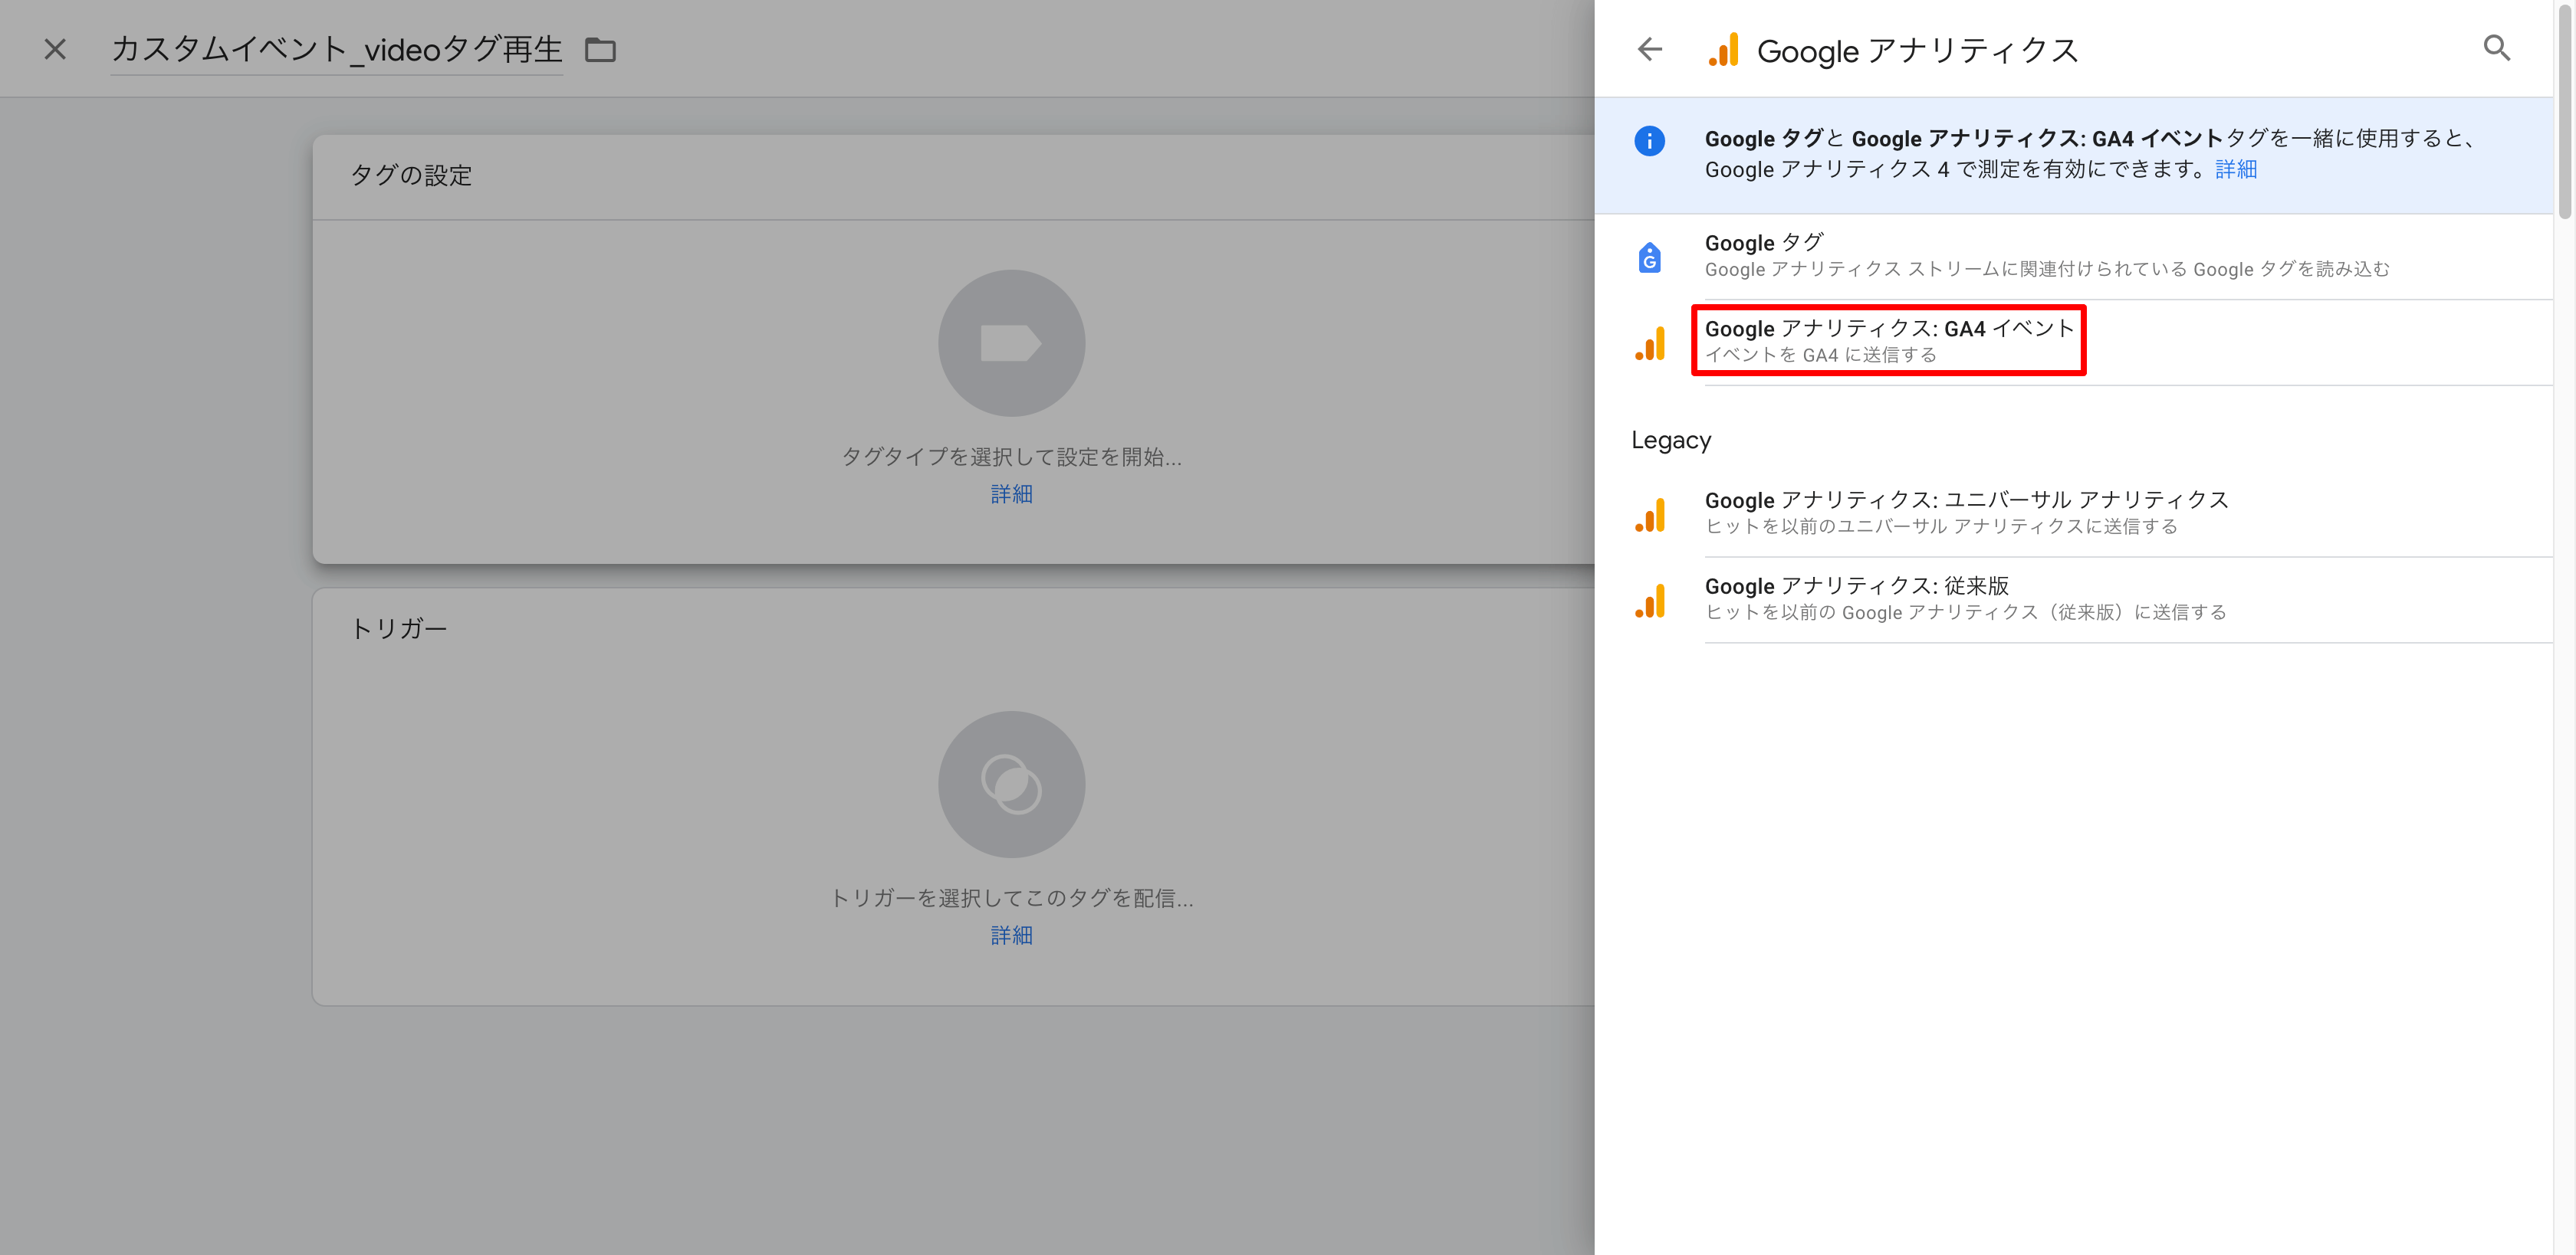Click description about Google タグを読み込む
Image resolution: width=2576 pixels, height=1255 pixels.
pyautogui.click(x=2047, y=269)
